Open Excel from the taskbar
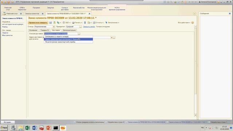 (28, 128)
